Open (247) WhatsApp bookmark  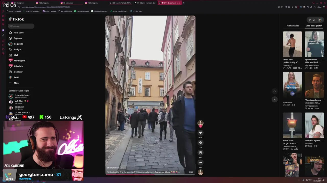point(81,11)
